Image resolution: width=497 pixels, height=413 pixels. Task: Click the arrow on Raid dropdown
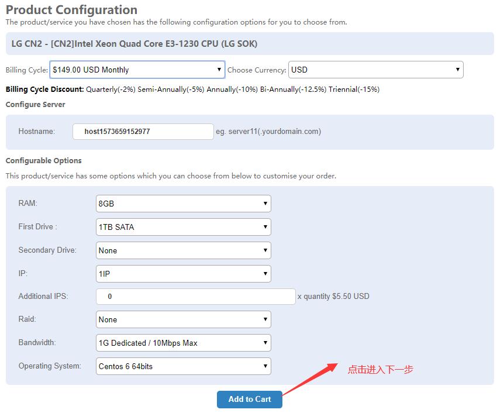tap(265, 319)
